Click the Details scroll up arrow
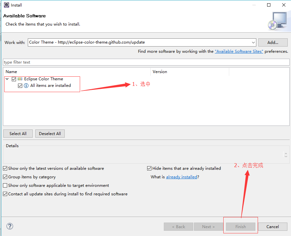 point(286,153)
